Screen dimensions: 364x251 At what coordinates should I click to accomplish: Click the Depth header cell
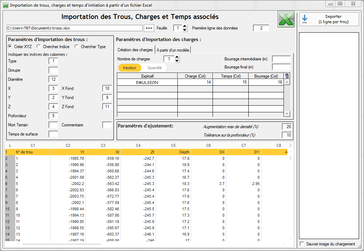click(x=174, y=152)
